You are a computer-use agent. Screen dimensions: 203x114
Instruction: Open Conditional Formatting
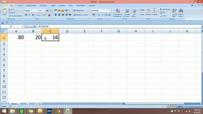(118, 13)
